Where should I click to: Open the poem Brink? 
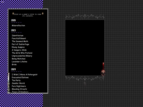point(14,64)
